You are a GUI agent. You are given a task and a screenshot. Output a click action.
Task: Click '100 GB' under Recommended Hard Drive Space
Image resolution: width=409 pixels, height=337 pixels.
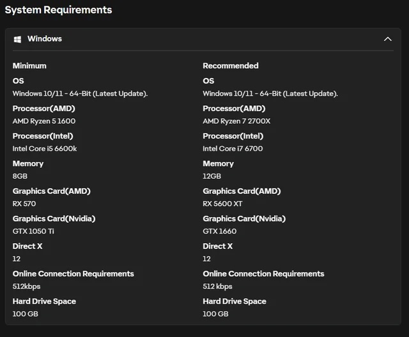(215, 314)
